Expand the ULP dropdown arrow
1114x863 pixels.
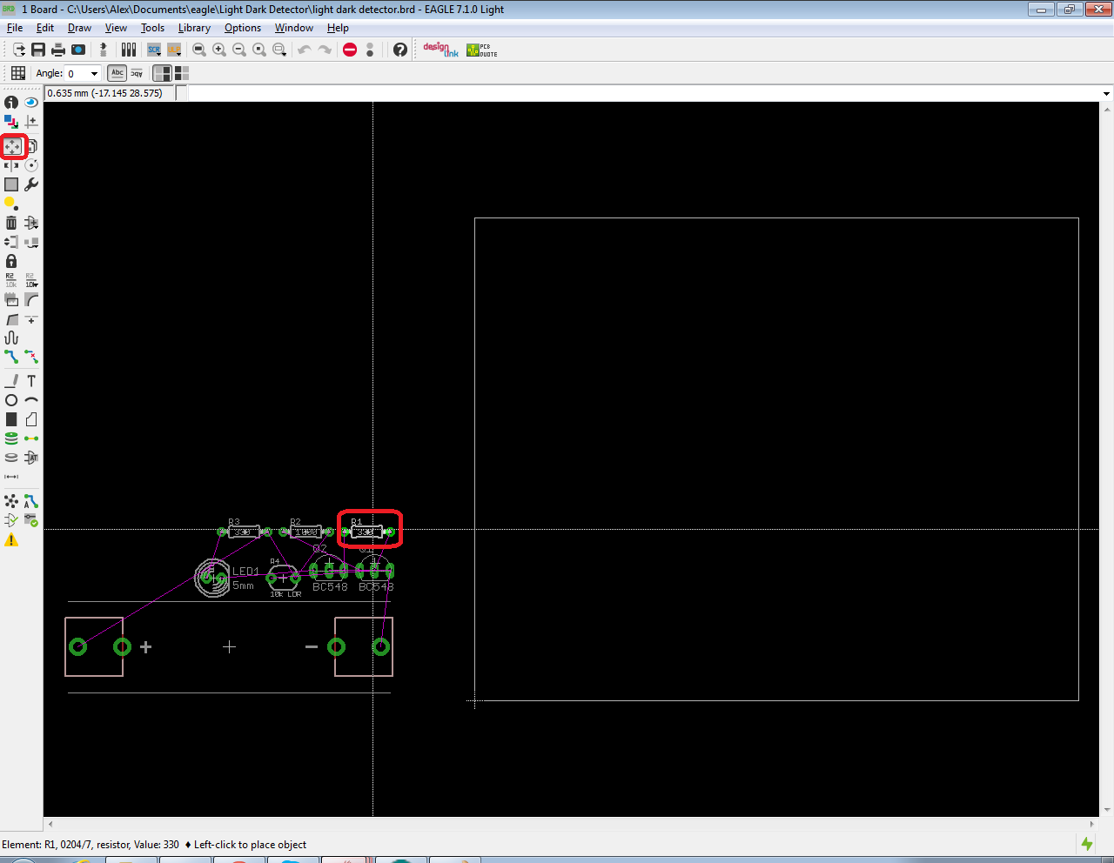tap(180, 55)
